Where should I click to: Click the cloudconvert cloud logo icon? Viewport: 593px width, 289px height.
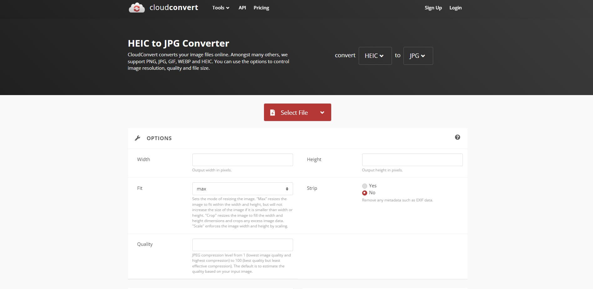tap(137, 8)
